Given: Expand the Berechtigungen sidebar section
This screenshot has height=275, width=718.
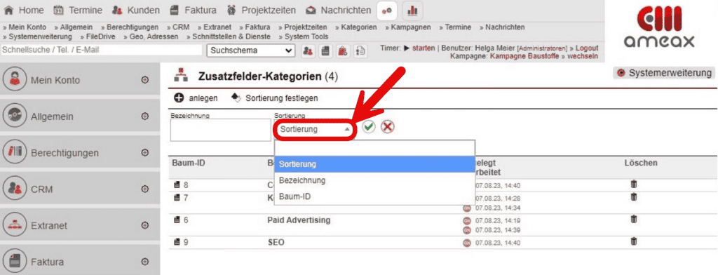Looking at the screenshot, I should (x=144, y=153).
